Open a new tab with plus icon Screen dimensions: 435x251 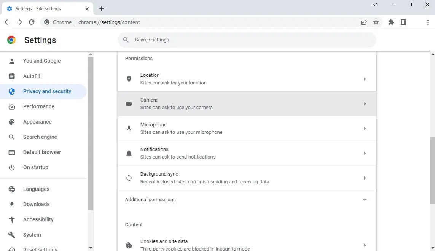102,9
